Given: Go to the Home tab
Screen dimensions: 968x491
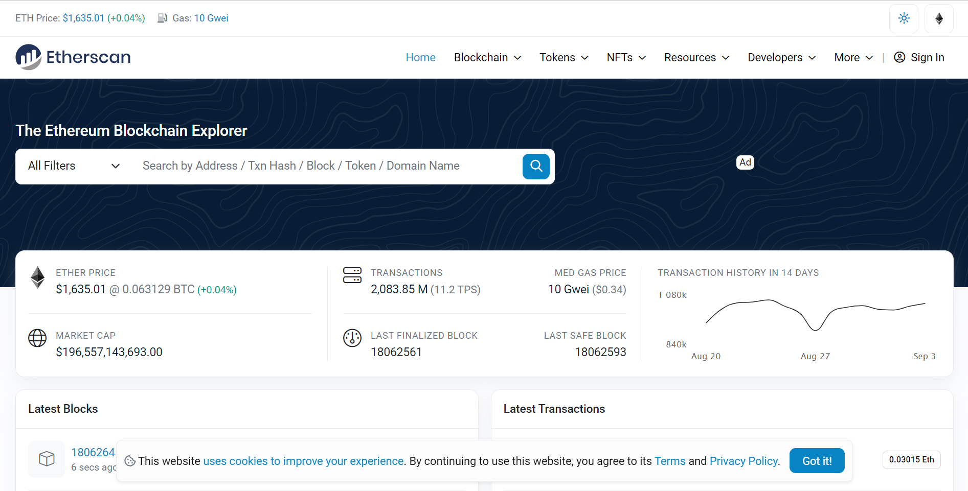Looking at the screenshot, I should tap(420, 57).
